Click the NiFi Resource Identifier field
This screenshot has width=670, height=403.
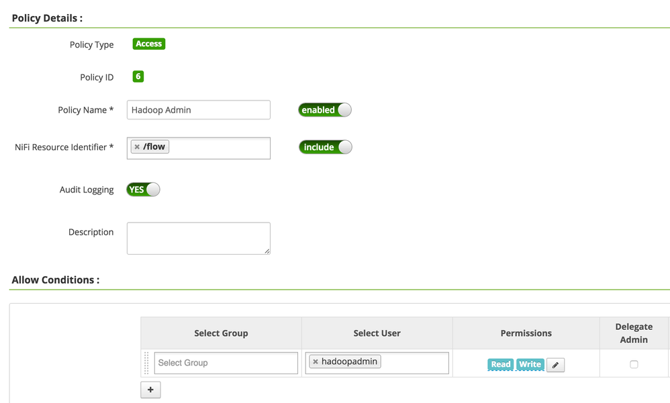click(218, 148)
